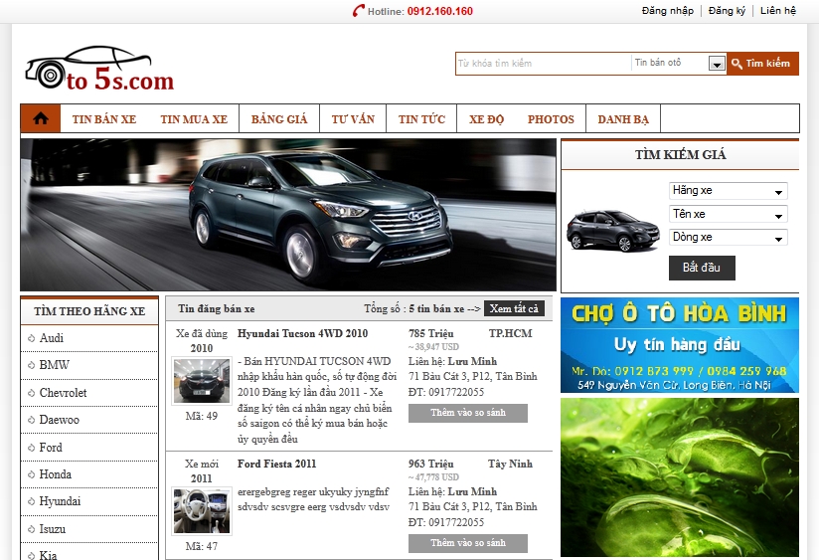Click the bullet icon beside Ford
This screenshot has width=819, height=560.
[32, 448]
